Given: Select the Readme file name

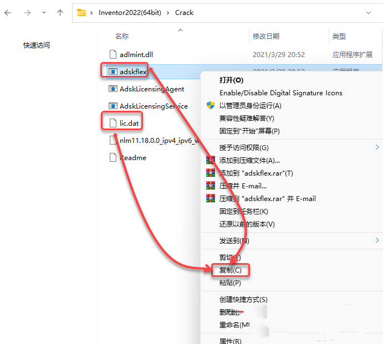Looking at the screenshot, I should click(133, 157).
